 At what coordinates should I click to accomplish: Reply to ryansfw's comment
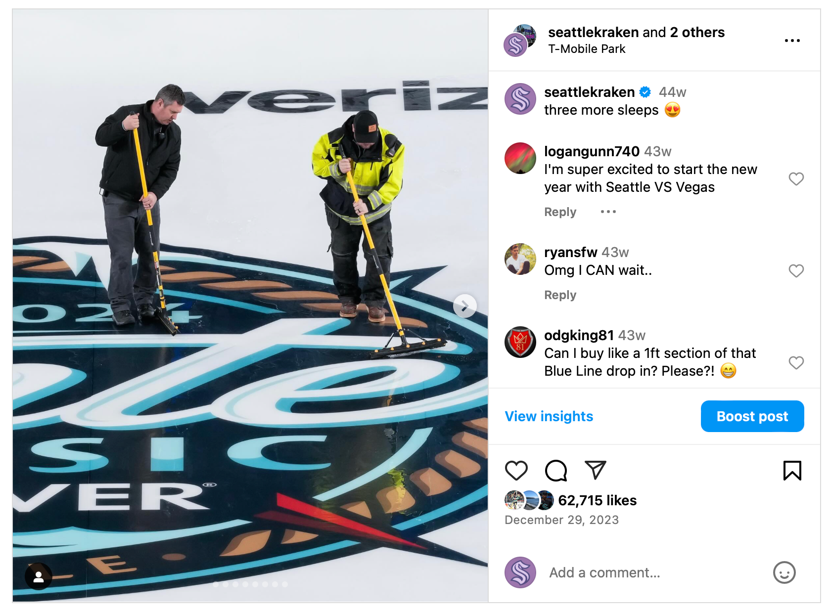point(560,295)
